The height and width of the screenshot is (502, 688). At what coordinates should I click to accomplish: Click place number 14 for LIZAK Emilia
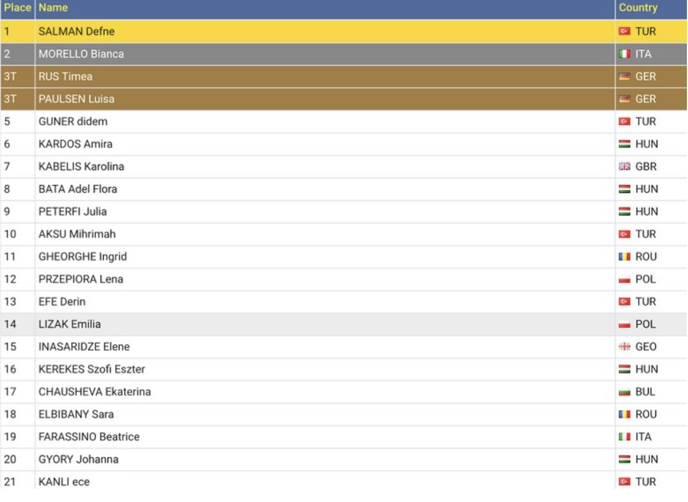pyautogui.click(x=10, y=324)
